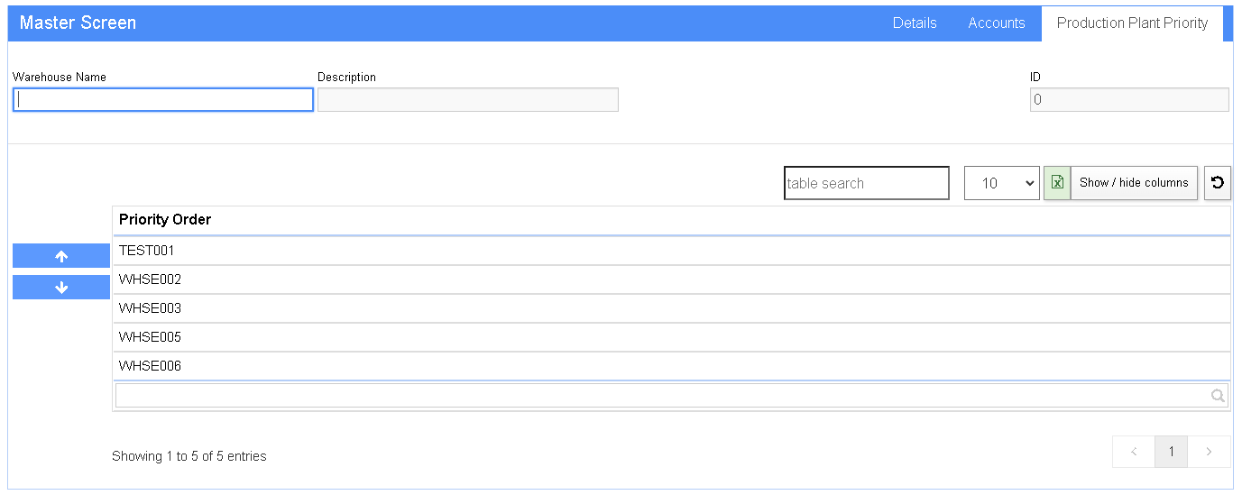Click the Description field

(x=468, y=100)
